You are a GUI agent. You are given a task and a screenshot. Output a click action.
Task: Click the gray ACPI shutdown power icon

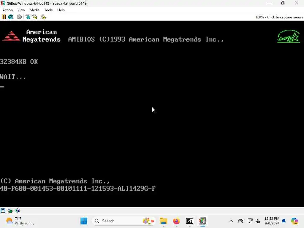tap(19, 17)
